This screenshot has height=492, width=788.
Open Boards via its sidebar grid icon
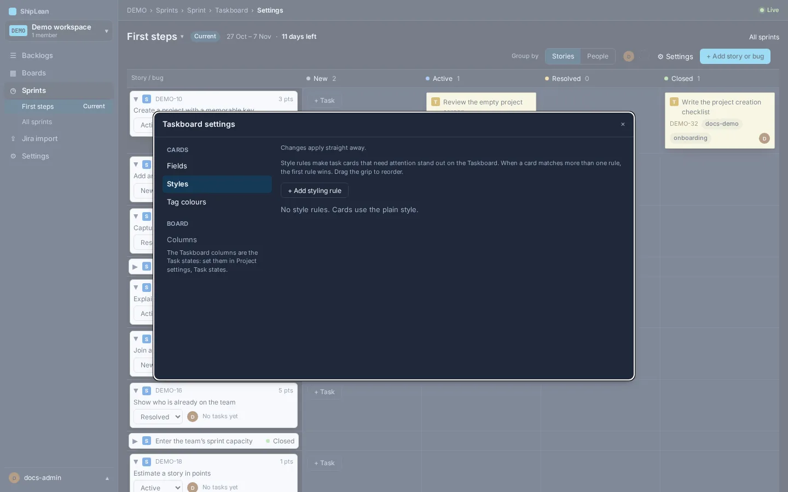pos(13,73)
